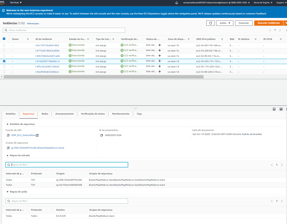Click the refresh instances icon button
The image size is (287, 224).
pos(210,23)
